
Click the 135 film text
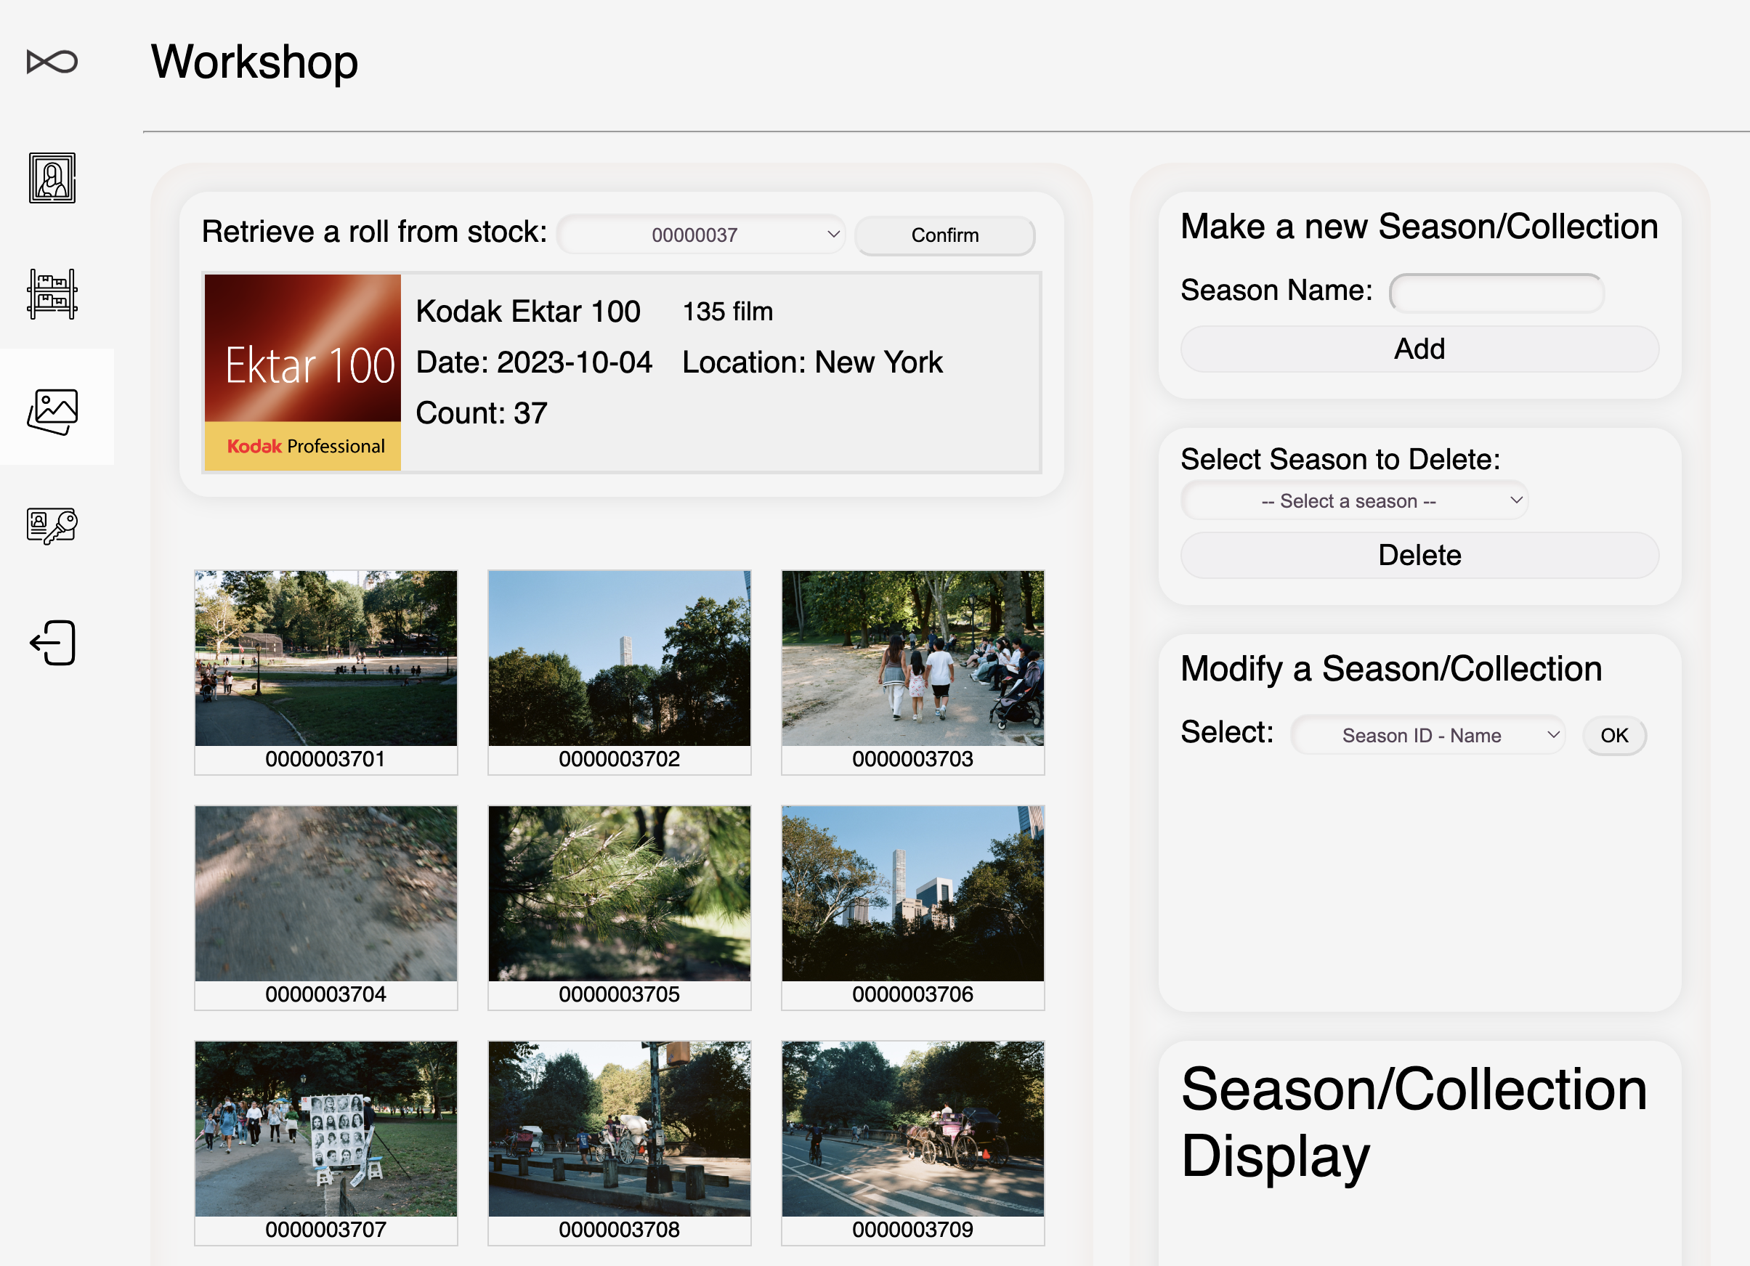point(728,312)
